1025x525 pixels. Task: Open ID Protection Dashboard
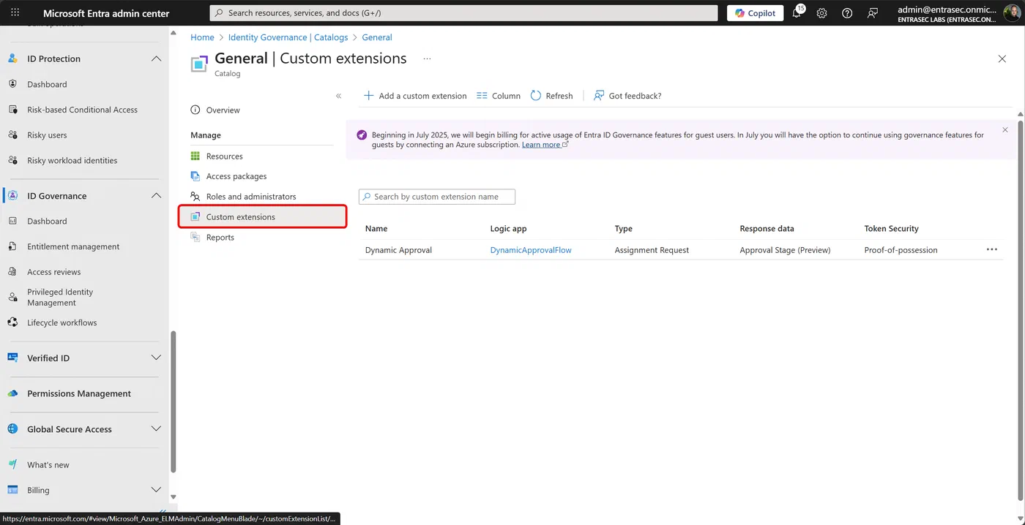47,84
